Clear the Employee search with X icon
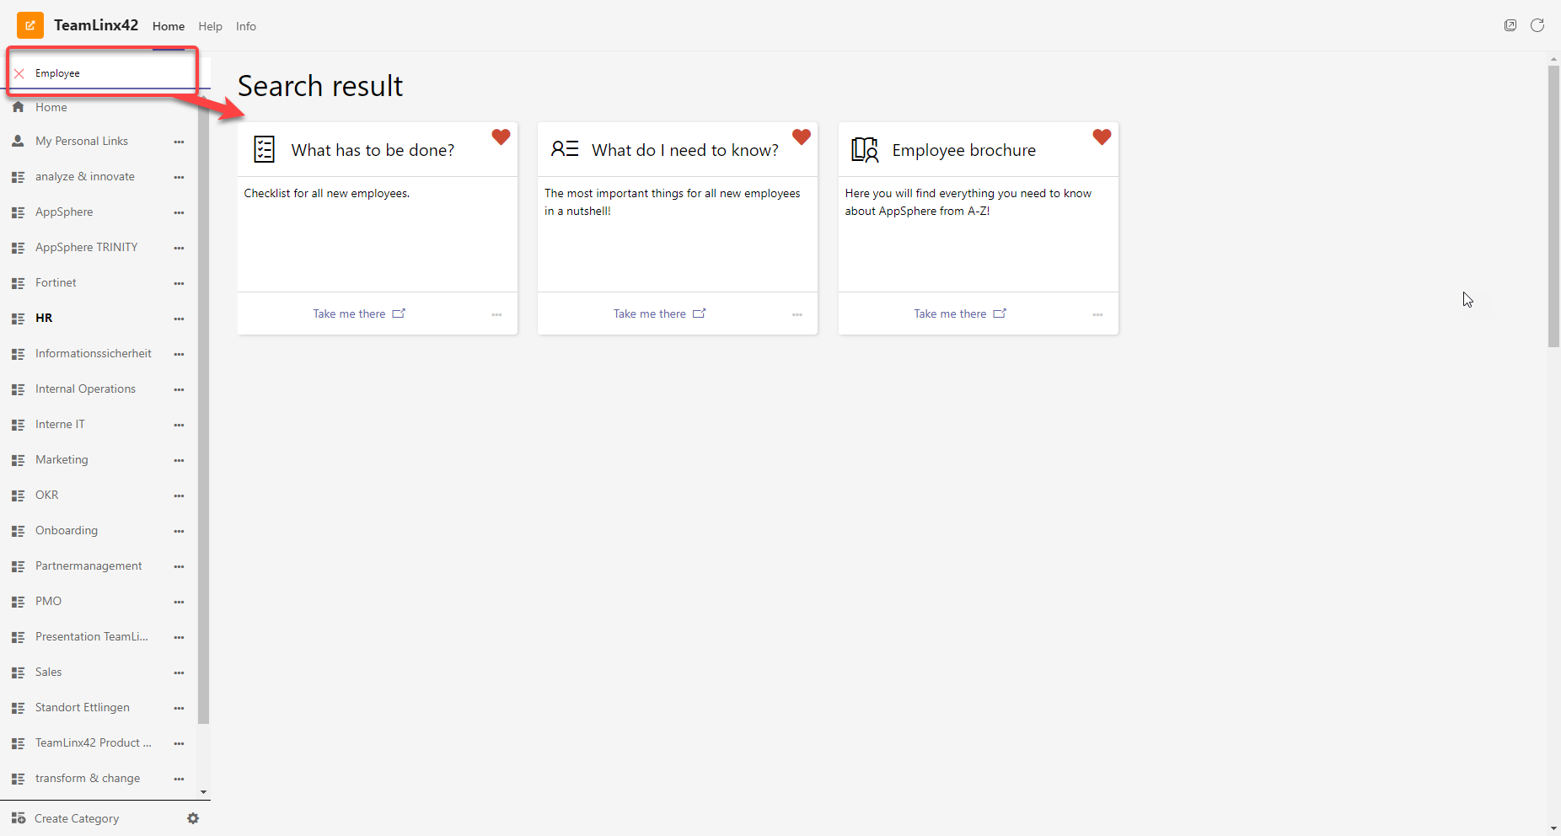This screenshot has height=836, width=1561. 19,73
